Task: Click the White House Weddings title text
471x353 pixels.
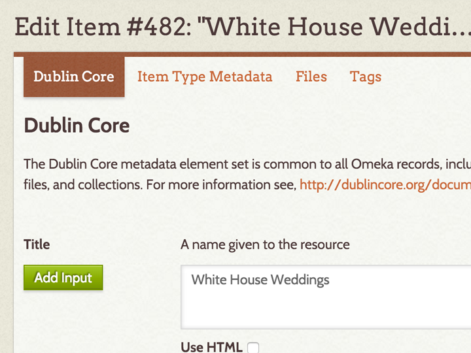Action: point(260,280)
